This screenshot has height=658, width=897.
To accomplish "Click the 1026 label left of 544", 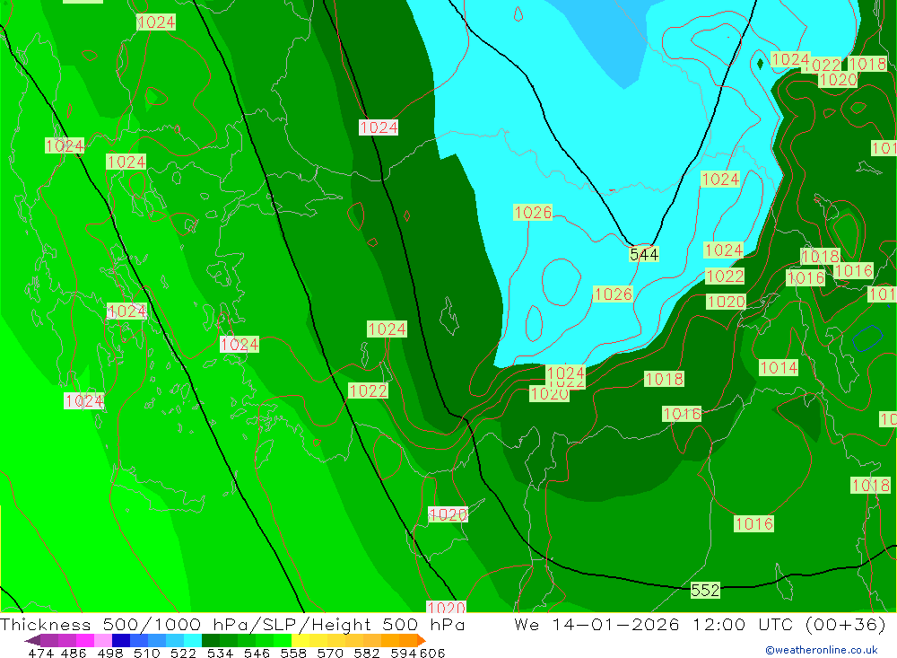I will [x=533, y=213].
